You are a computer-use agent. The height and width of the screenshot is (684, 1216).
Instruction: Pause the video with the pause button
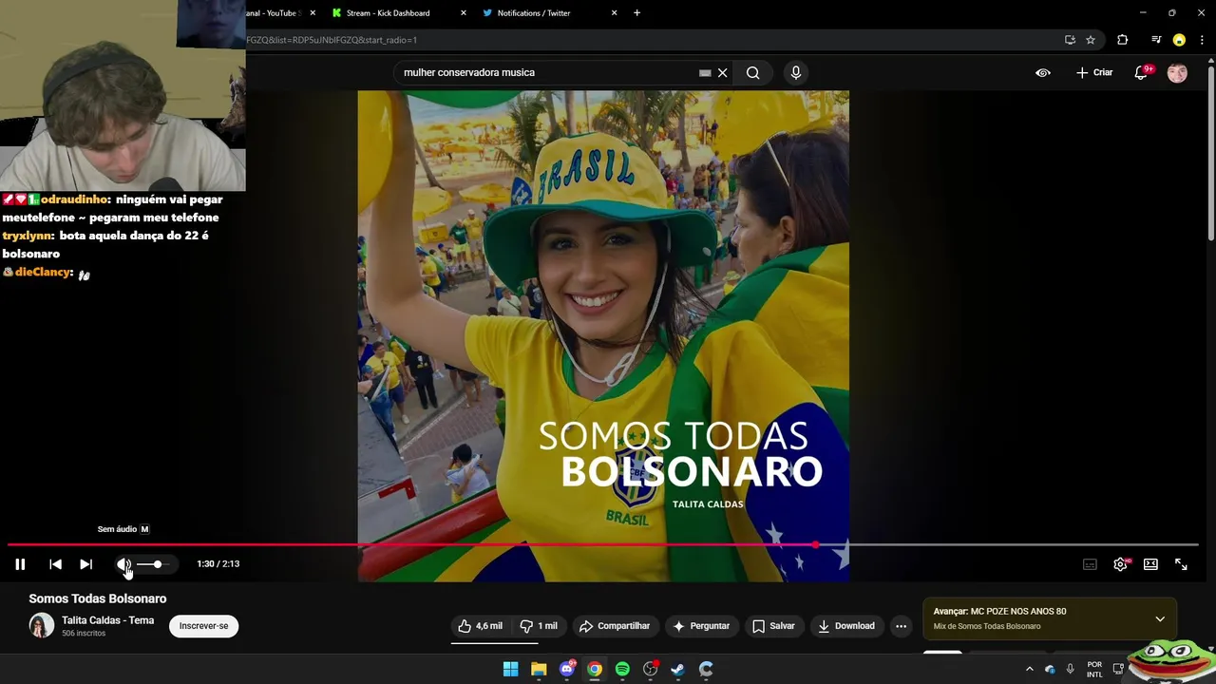click(20, 564)
